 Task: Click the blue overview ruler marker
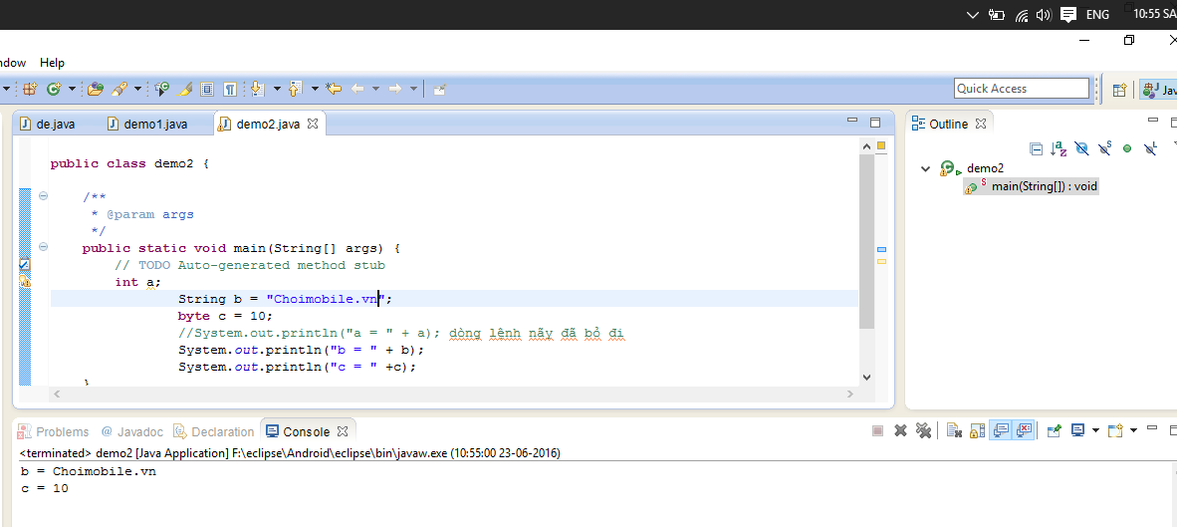(x=882, y=248)
